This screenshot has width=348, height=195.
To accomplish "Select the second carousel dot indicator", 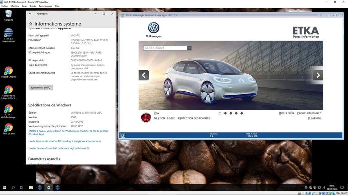I will (x=225, y=113).
